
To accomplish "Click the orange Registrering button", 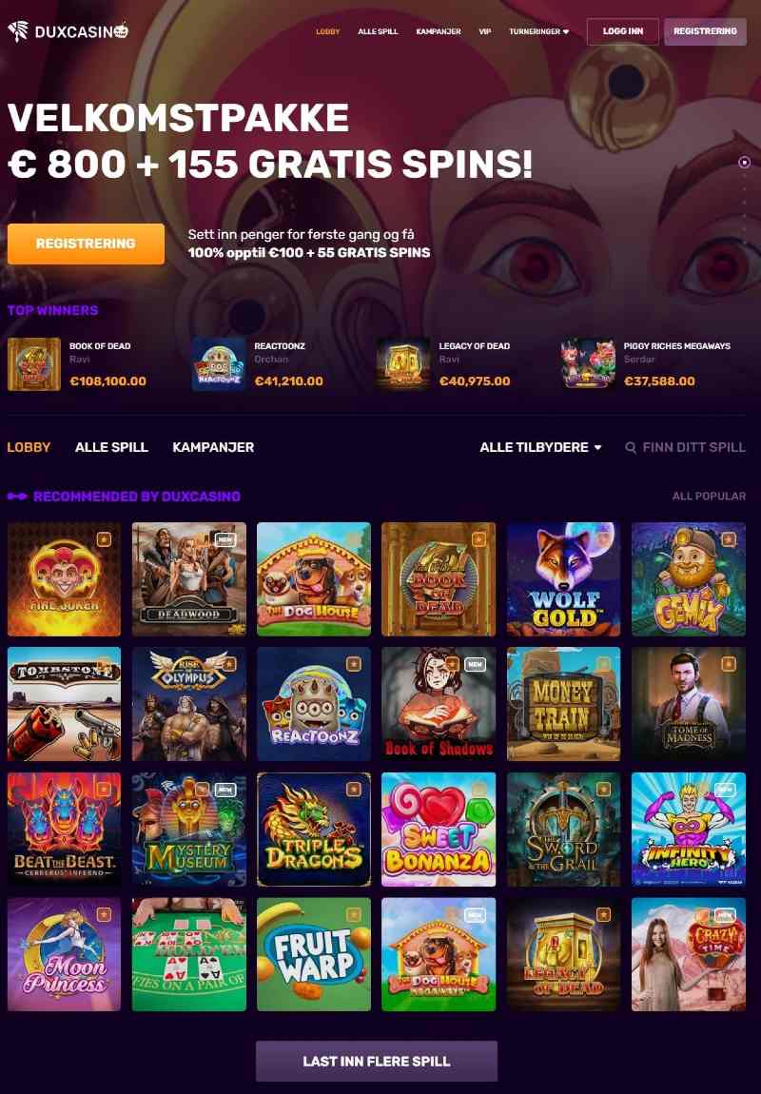I will click(86, 244).
